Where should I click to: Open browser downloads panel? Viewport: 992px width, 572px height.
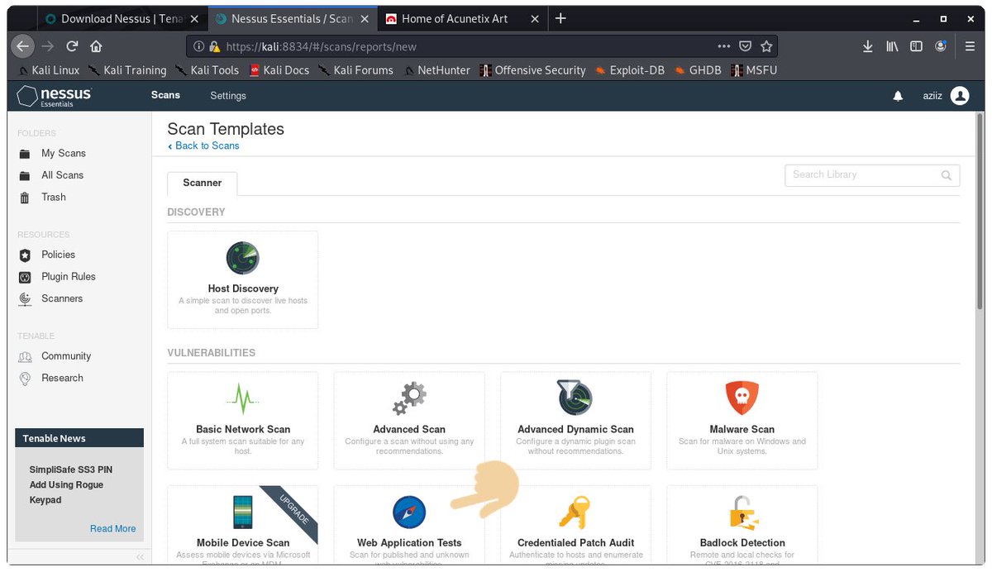(868, 46)
